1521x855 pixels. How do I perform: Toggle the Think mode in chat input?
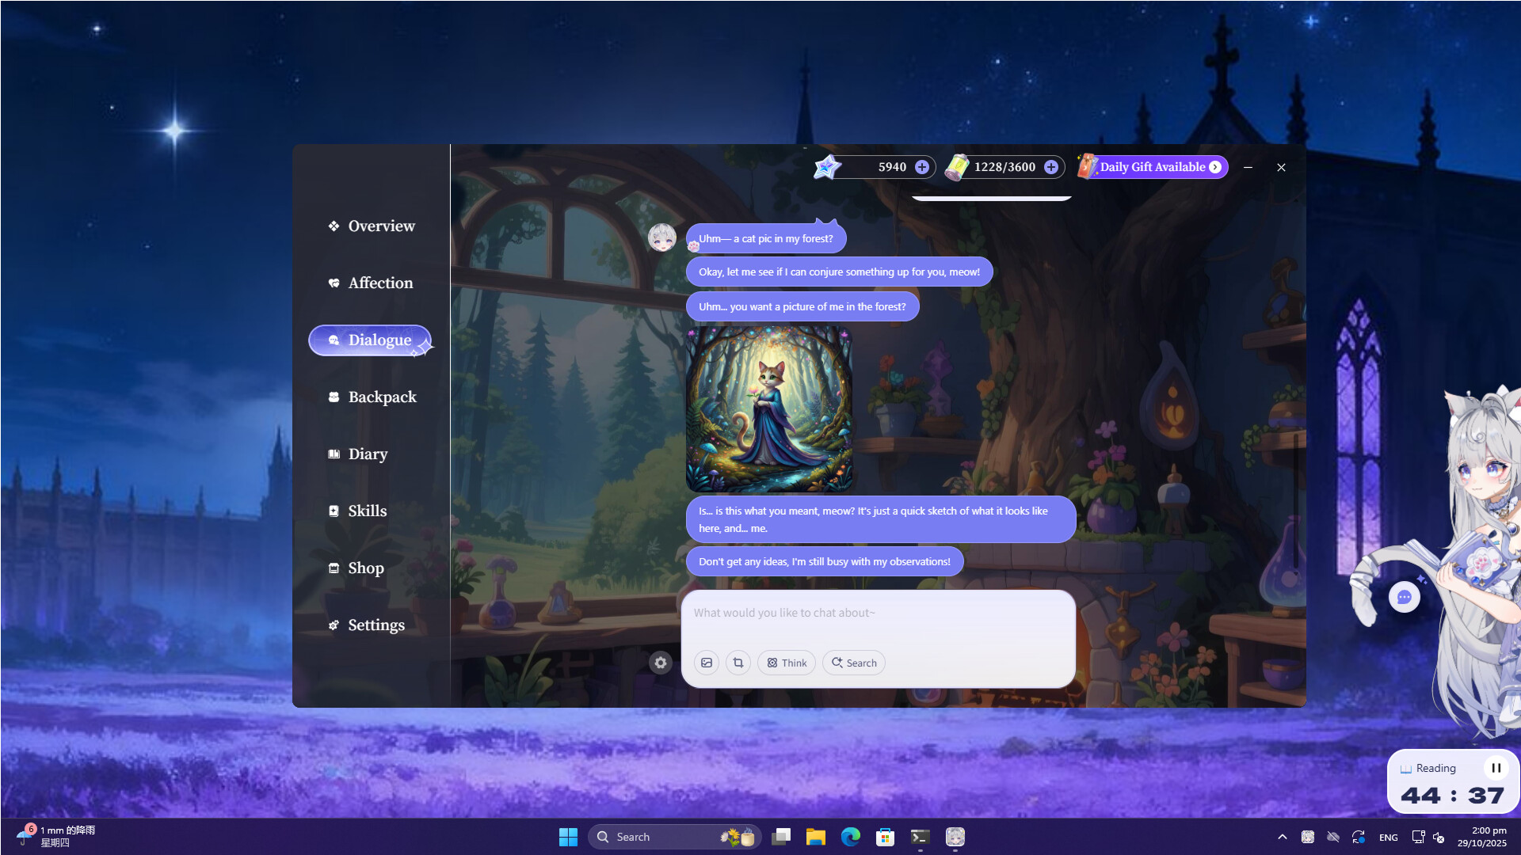point(786,663)
